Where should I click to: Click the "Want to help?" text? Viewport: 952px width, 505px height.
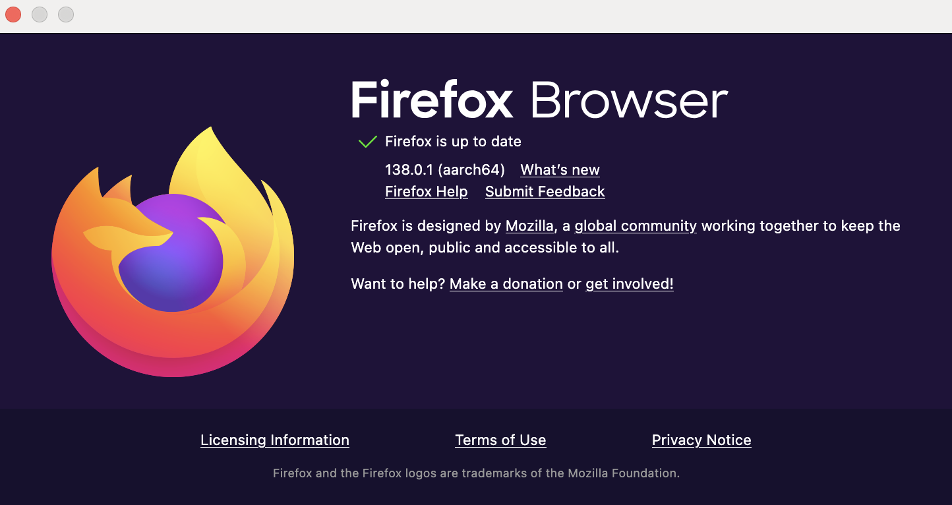click(x=398, y=284)
